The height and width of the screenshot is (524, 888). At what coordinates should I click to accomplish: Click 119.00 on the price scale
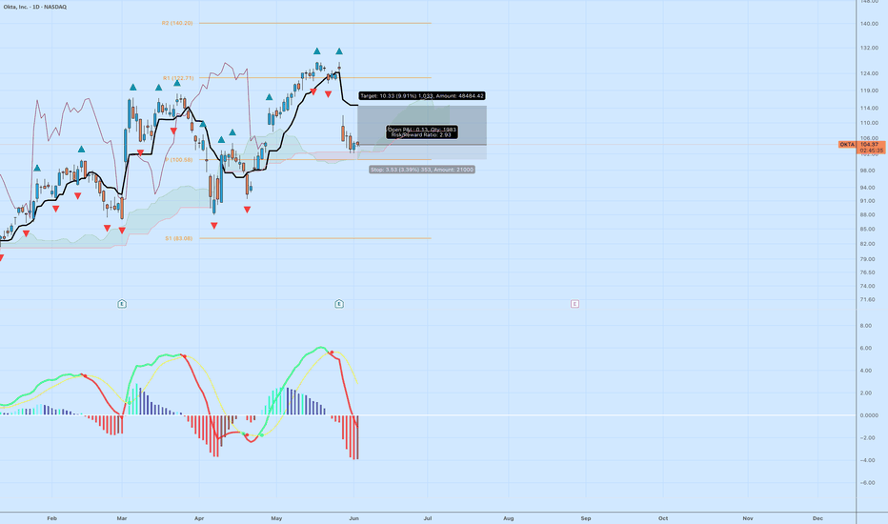869,91
